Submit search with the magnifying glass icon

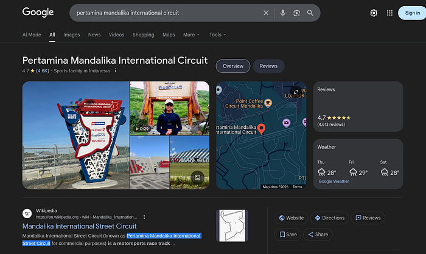pyautogui.click(x=310, y=13)
